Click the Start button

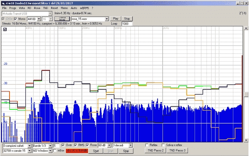(x=110, y=151)
